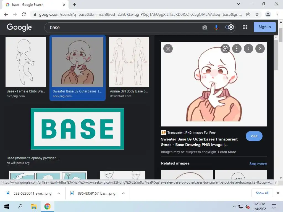
Task: Start voice search with microphone
Action: pos(216,27)
